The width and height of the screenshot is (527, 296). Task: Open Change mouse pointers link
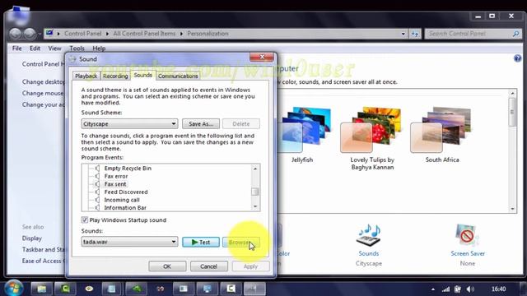[43, 93]
